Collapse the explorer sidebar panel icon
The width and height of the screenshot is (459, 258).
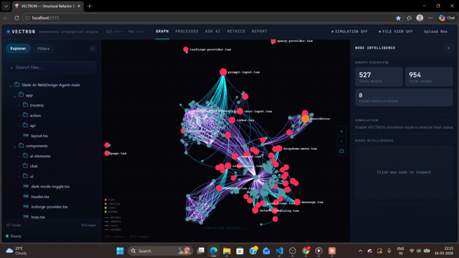[92, 48]
